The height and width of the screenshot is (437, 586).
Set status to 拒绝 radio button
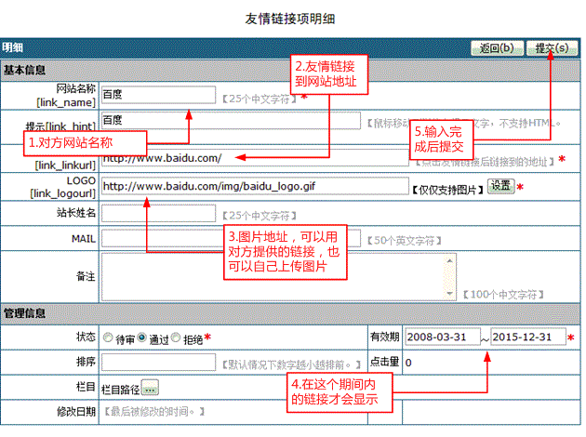tap(177, 338)
